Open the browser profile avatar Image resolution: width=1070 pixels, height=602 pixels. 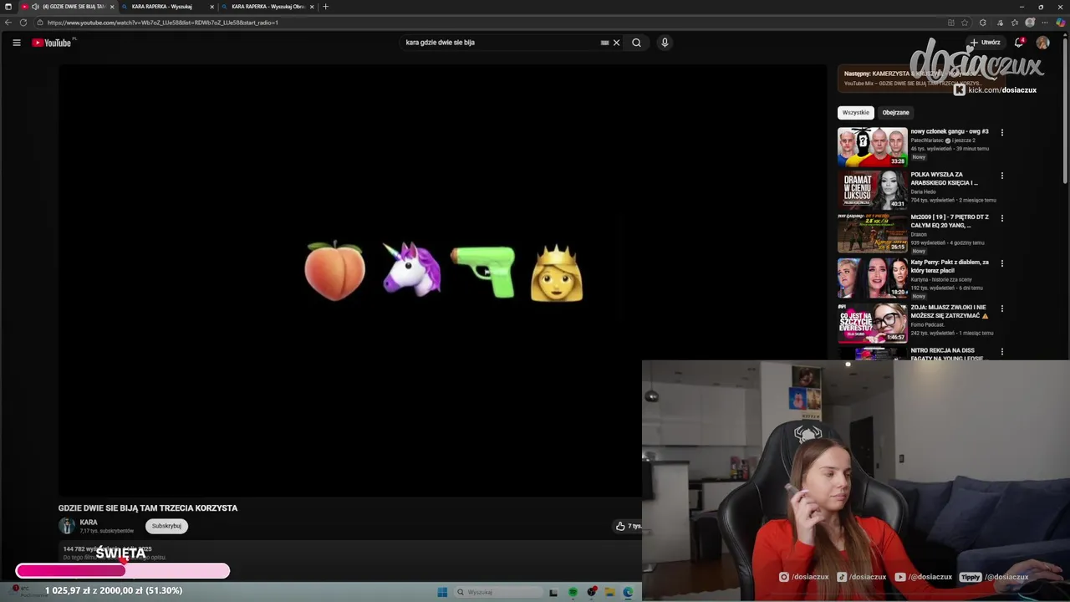1030,23
